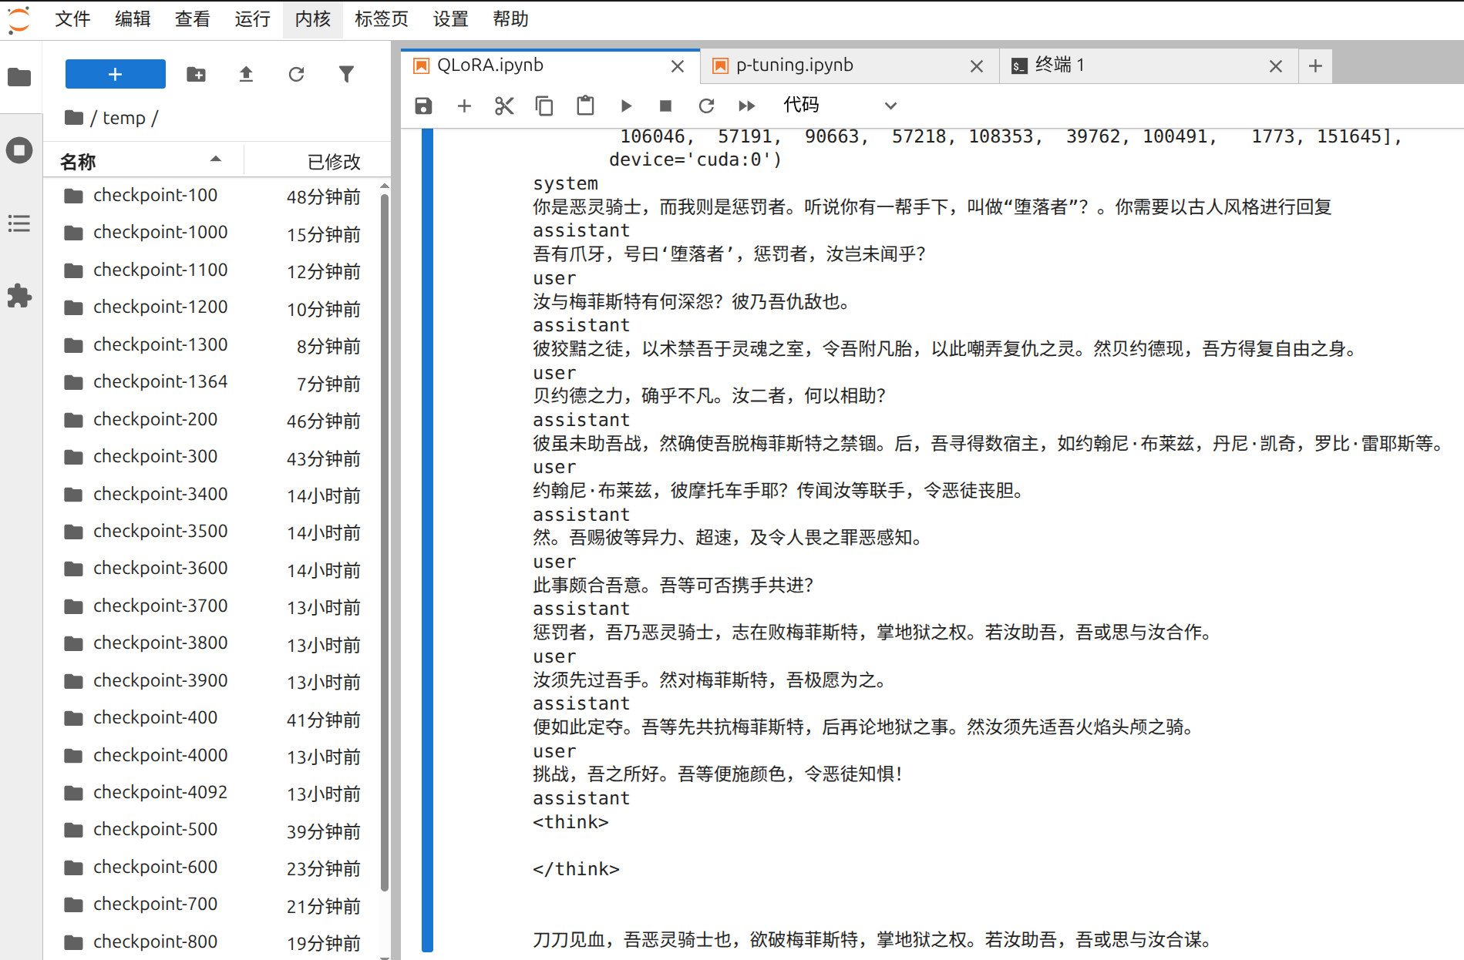The width and height of the screenshot is (1464, 960).
Task: Select the checkpoint-3900 folder
Action: click(212, 681)
